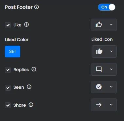Click the speech bubble Replies icon

pyautogui.click(x=99, y=69)
